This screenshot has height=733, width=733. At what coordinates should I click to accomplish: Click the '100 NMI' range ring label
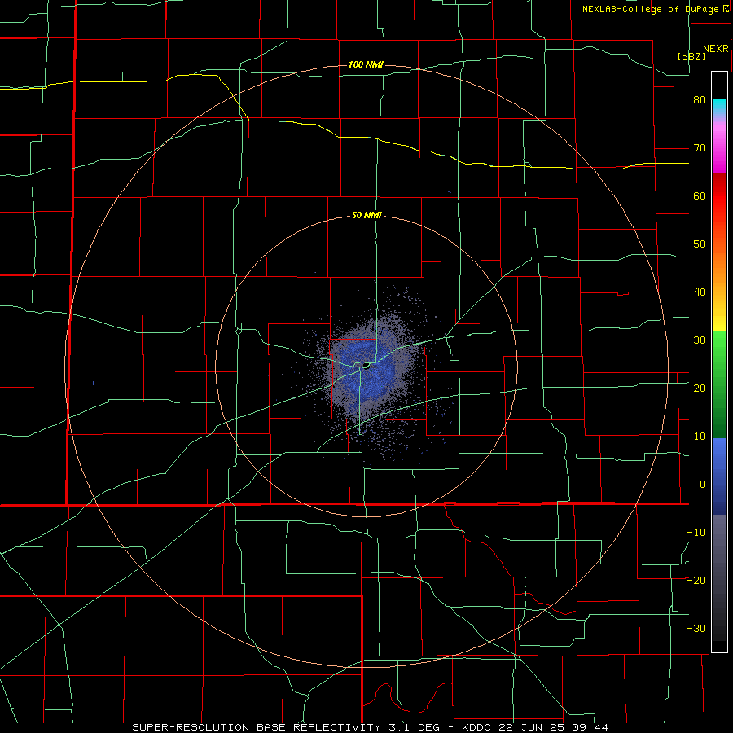pyautogui.click(x=366, y=64)
